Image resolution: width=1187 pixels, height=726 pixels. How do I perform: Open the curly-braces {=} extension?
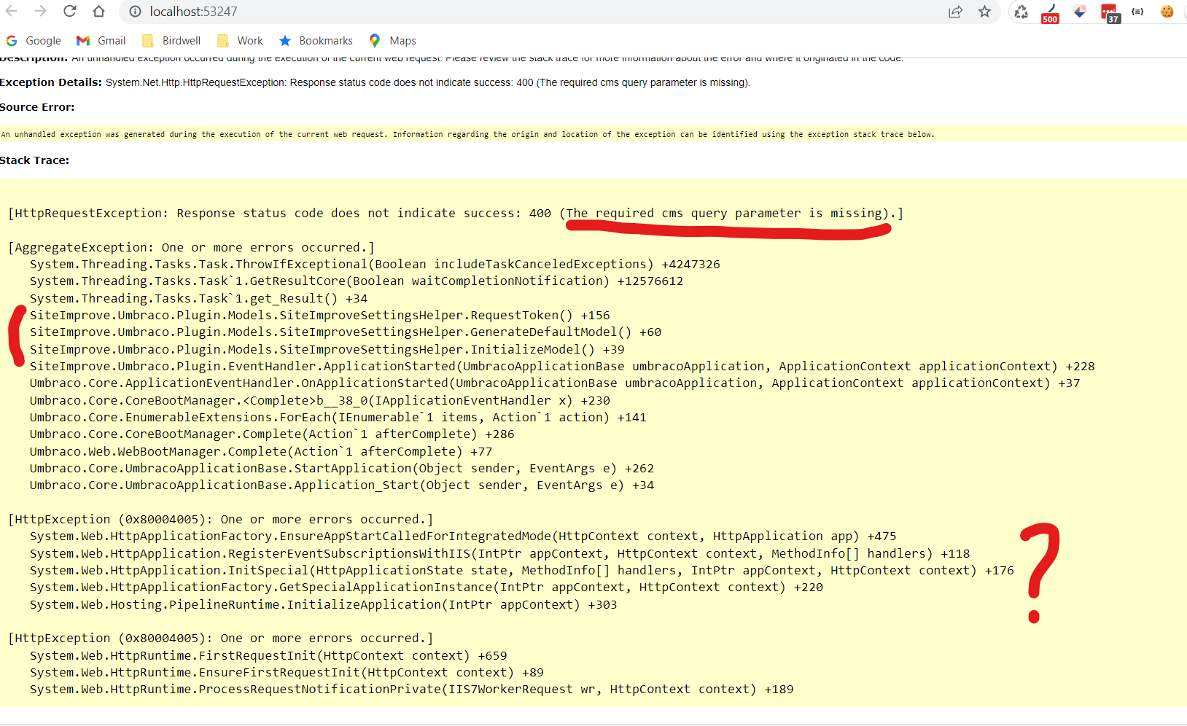[x=1137, y=12]
